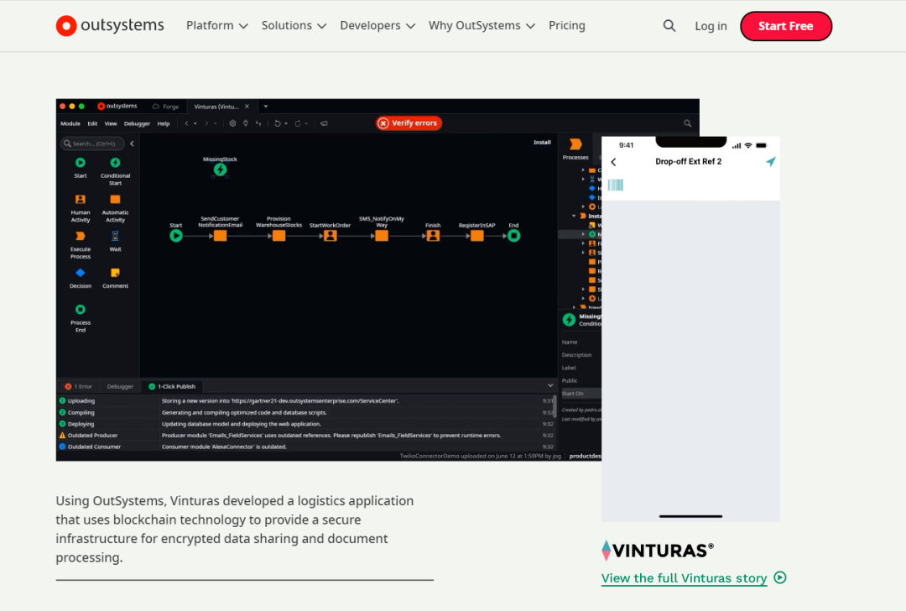Expand the Platform dropdown menu
This screenshot has width=906, height=611.
click(216, 26)
